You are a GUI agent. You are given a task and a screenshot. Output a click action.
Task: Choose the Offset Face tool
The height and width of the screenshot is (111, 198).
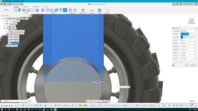click(61, 10)
